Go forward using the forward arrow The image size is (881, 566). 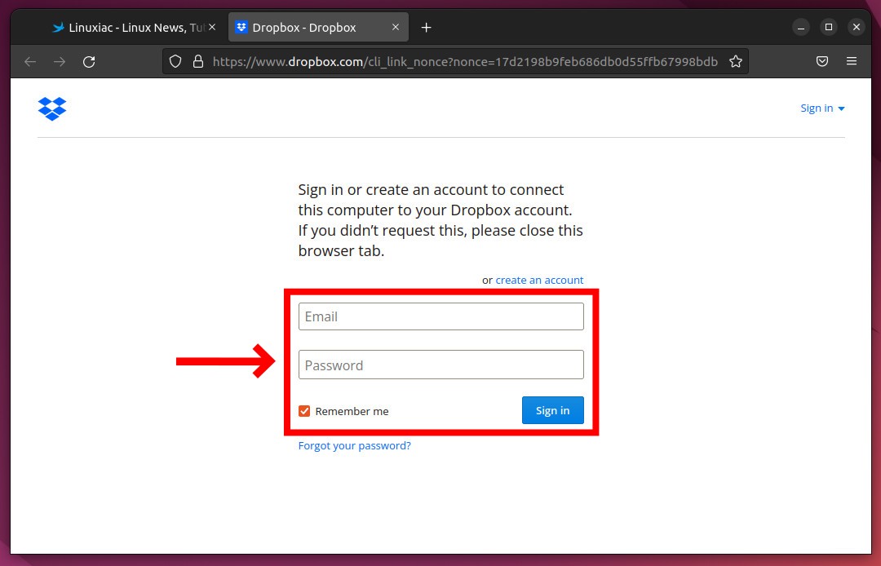tap(60, 62)
